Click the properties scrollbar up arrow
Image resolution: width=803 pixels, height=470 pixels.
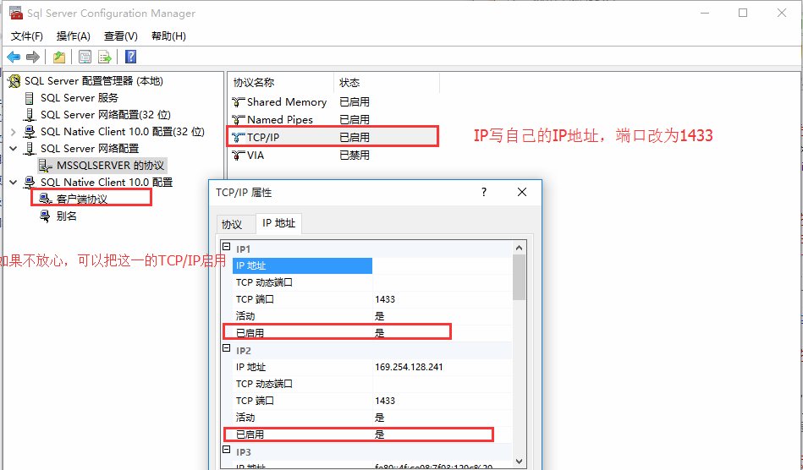(x=519, y=248)
